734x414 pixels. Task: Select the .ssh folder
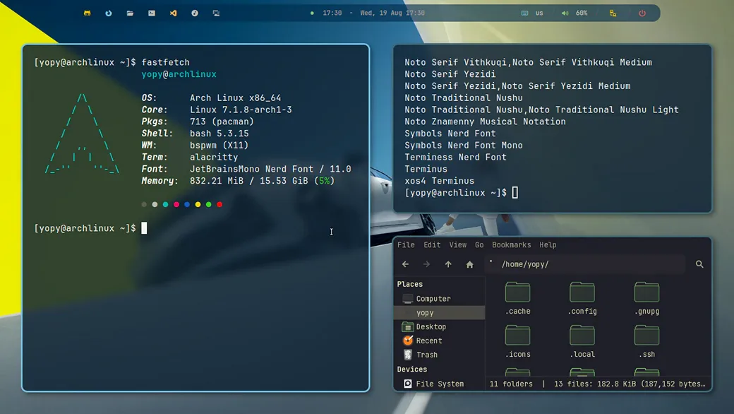tap(647, 341)
